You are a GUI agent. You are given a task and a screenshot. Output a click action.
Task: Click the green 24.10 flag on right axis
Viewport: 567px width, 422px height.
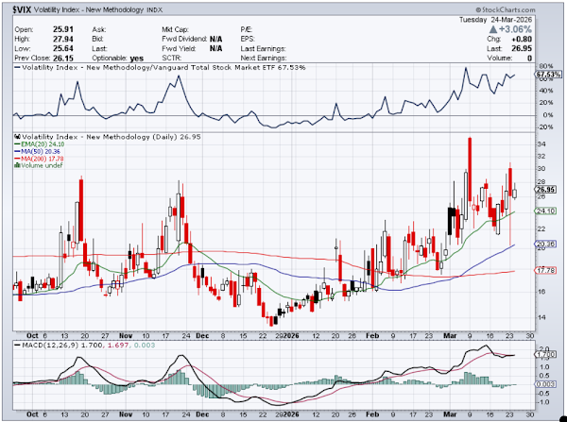(x=545, y=211)
